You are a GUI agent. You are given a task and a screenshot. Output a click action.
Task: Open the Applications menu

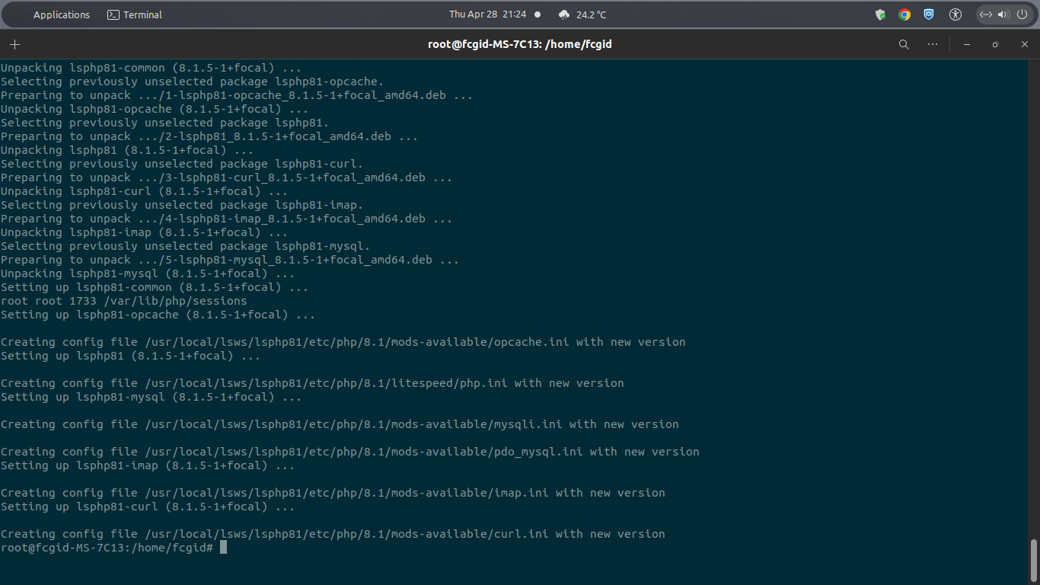click(62, 14)
